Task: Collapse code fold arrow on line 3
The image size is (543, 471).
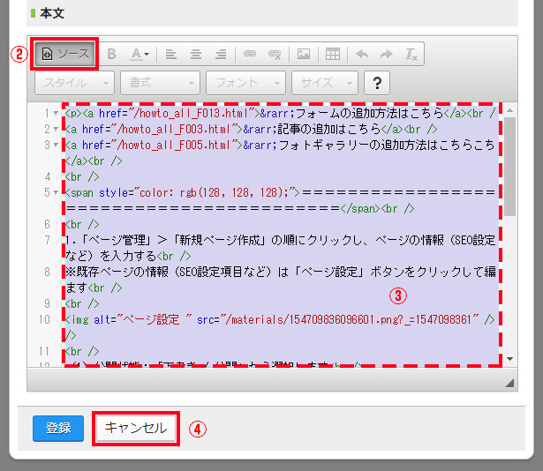Action: click(56, 145)
